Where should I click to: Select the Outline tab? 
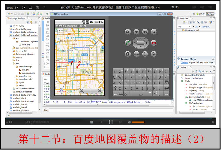click(x=183, y=67)
